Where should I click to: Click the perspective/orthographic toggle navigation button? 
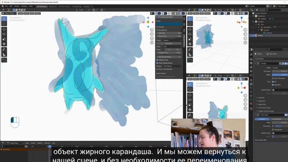tap(152, 42)
